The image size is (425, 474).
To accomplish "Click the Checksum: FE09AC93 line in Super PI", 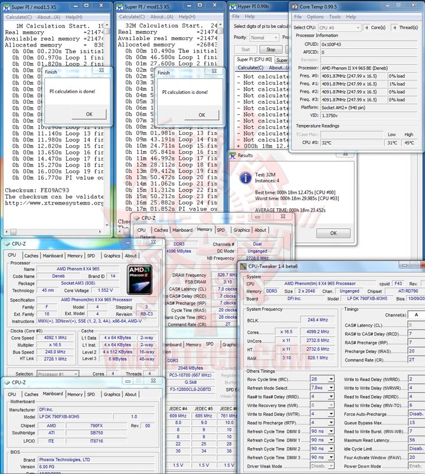I will (37, 190).
